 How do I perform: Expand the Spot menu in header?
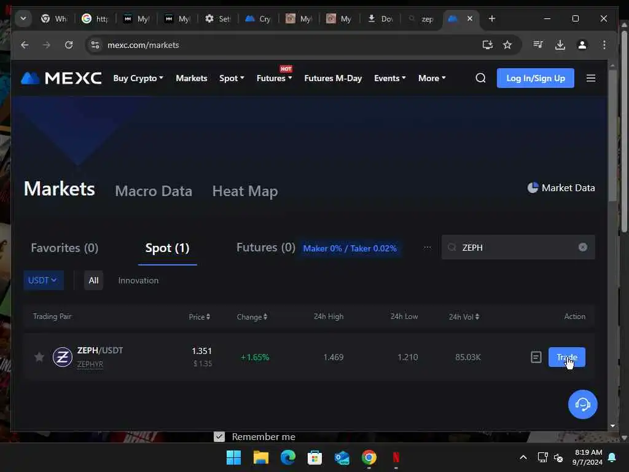[232, 78]
